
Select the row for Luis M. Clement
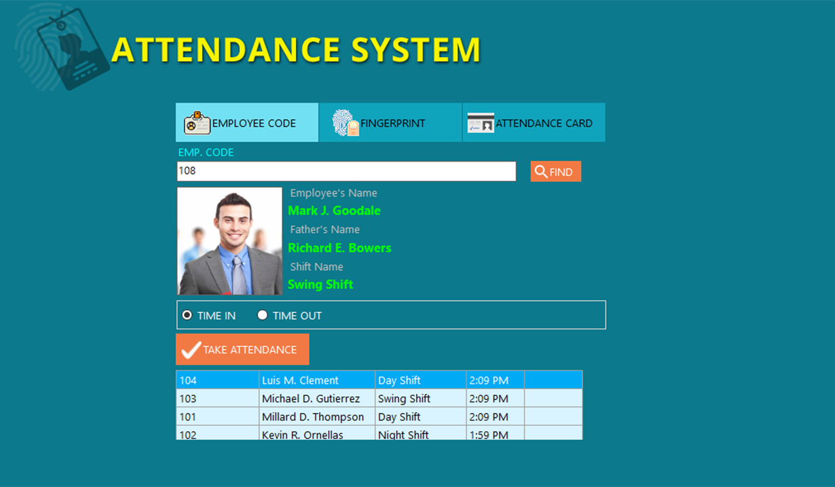tap(300, 380)
